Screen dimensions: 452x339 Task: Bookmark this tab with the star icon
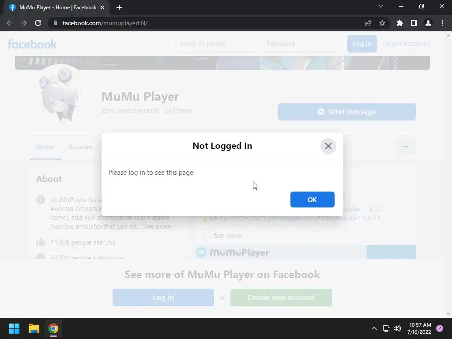pos(382,23)
